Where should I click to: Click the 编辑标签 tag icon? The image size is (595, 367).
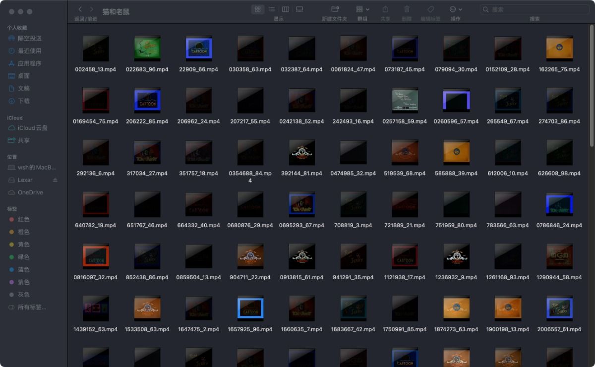tap(430, 9)
